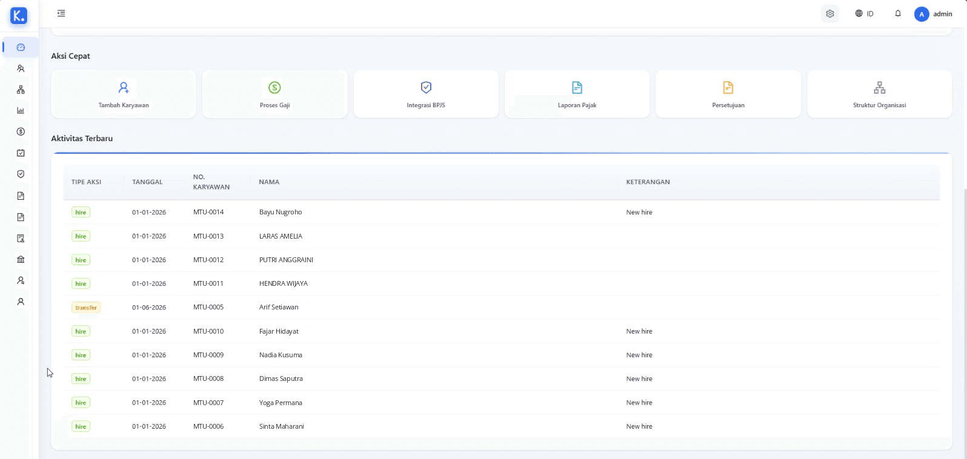Viewport: 967px width, 459px height.
Task: Select the name Nadia Kusuma
Action: [x=281, y=355]
